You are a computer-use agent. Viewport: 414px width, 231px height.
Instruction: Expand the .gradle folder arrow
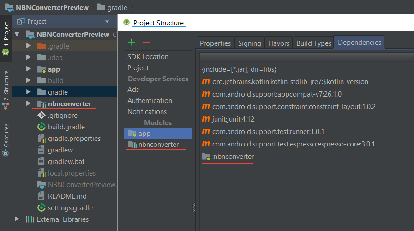click(x=29, y=46)
